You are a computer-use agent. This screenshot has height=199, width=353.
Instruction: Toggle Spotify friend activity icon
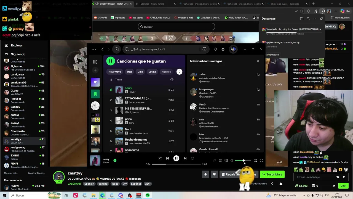point(223,49)
